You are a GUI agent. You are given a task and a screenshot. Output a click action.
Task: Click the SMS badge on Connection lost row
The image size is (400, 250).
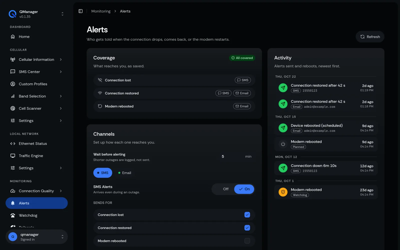(243, 80)
